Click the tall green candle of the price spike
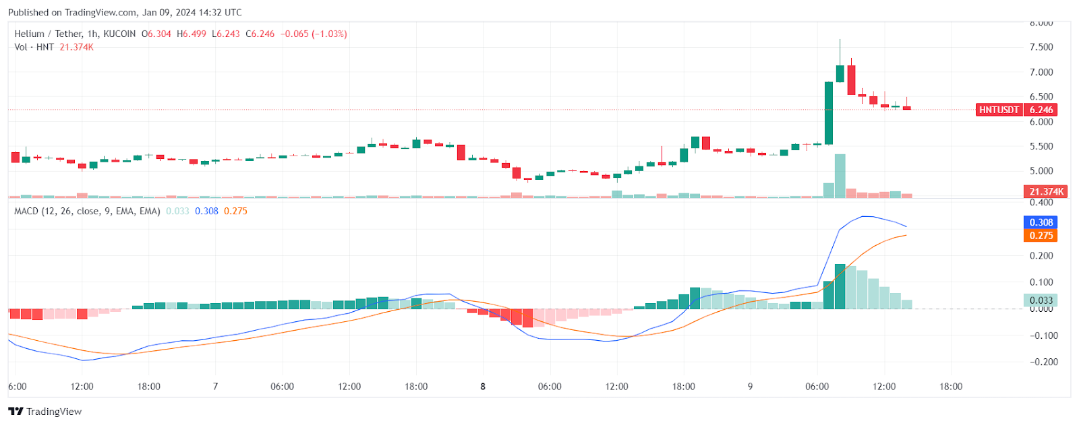The width and height of the screenshot is (1079, 425). point(829,113)
